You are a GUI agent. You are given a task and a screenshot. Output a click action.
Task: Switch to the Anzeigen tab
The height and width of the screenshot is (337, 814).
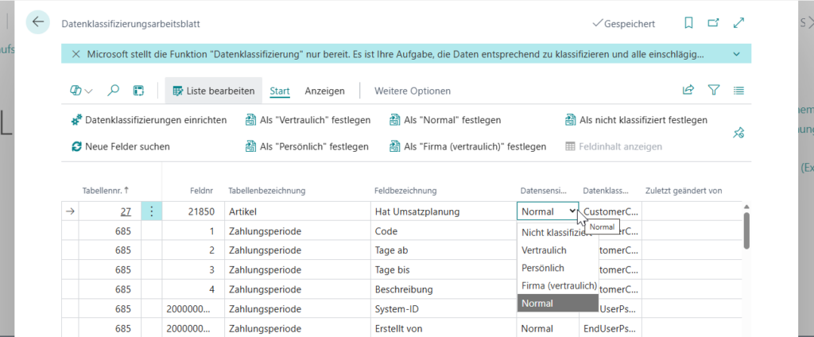tap(324, 91)
